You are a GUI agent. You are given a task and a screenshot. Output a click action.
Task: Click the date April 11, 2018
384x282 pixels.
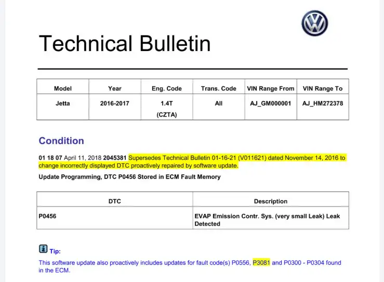point(83,158)
